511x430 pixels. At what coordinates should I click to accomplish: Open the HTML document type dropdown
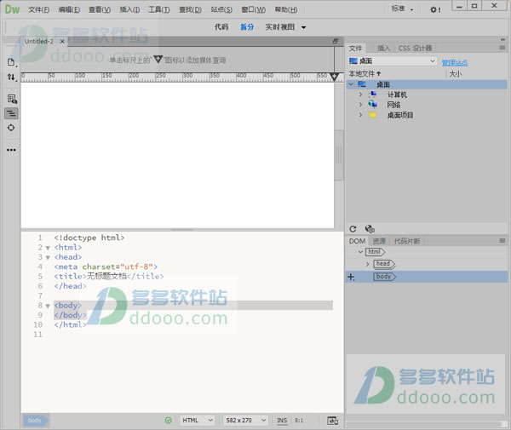[197, 421]
